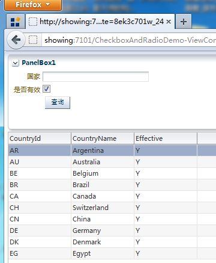Select the CH row cell
Screen dimensions: 216x263
[x=40, y=208]
